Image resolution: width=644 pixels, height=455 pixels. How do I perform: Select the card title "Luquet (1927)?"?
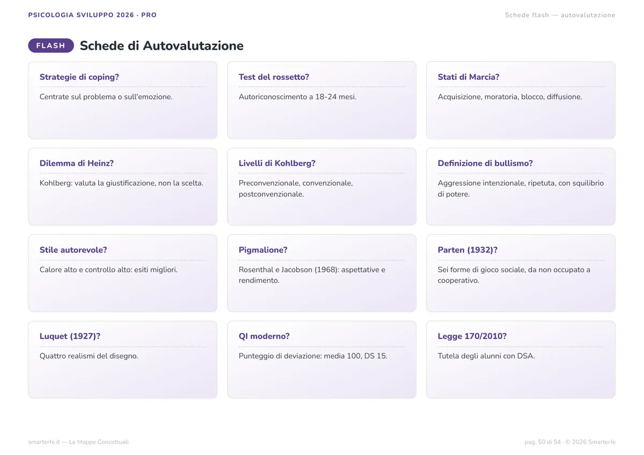(x=70, y=336)
